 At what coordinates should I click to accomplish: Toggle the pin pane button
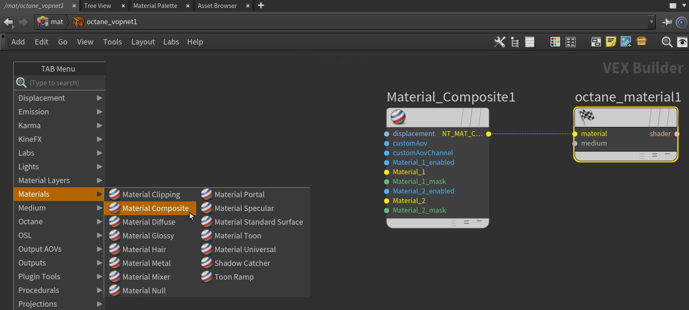(x=667, y=22)
